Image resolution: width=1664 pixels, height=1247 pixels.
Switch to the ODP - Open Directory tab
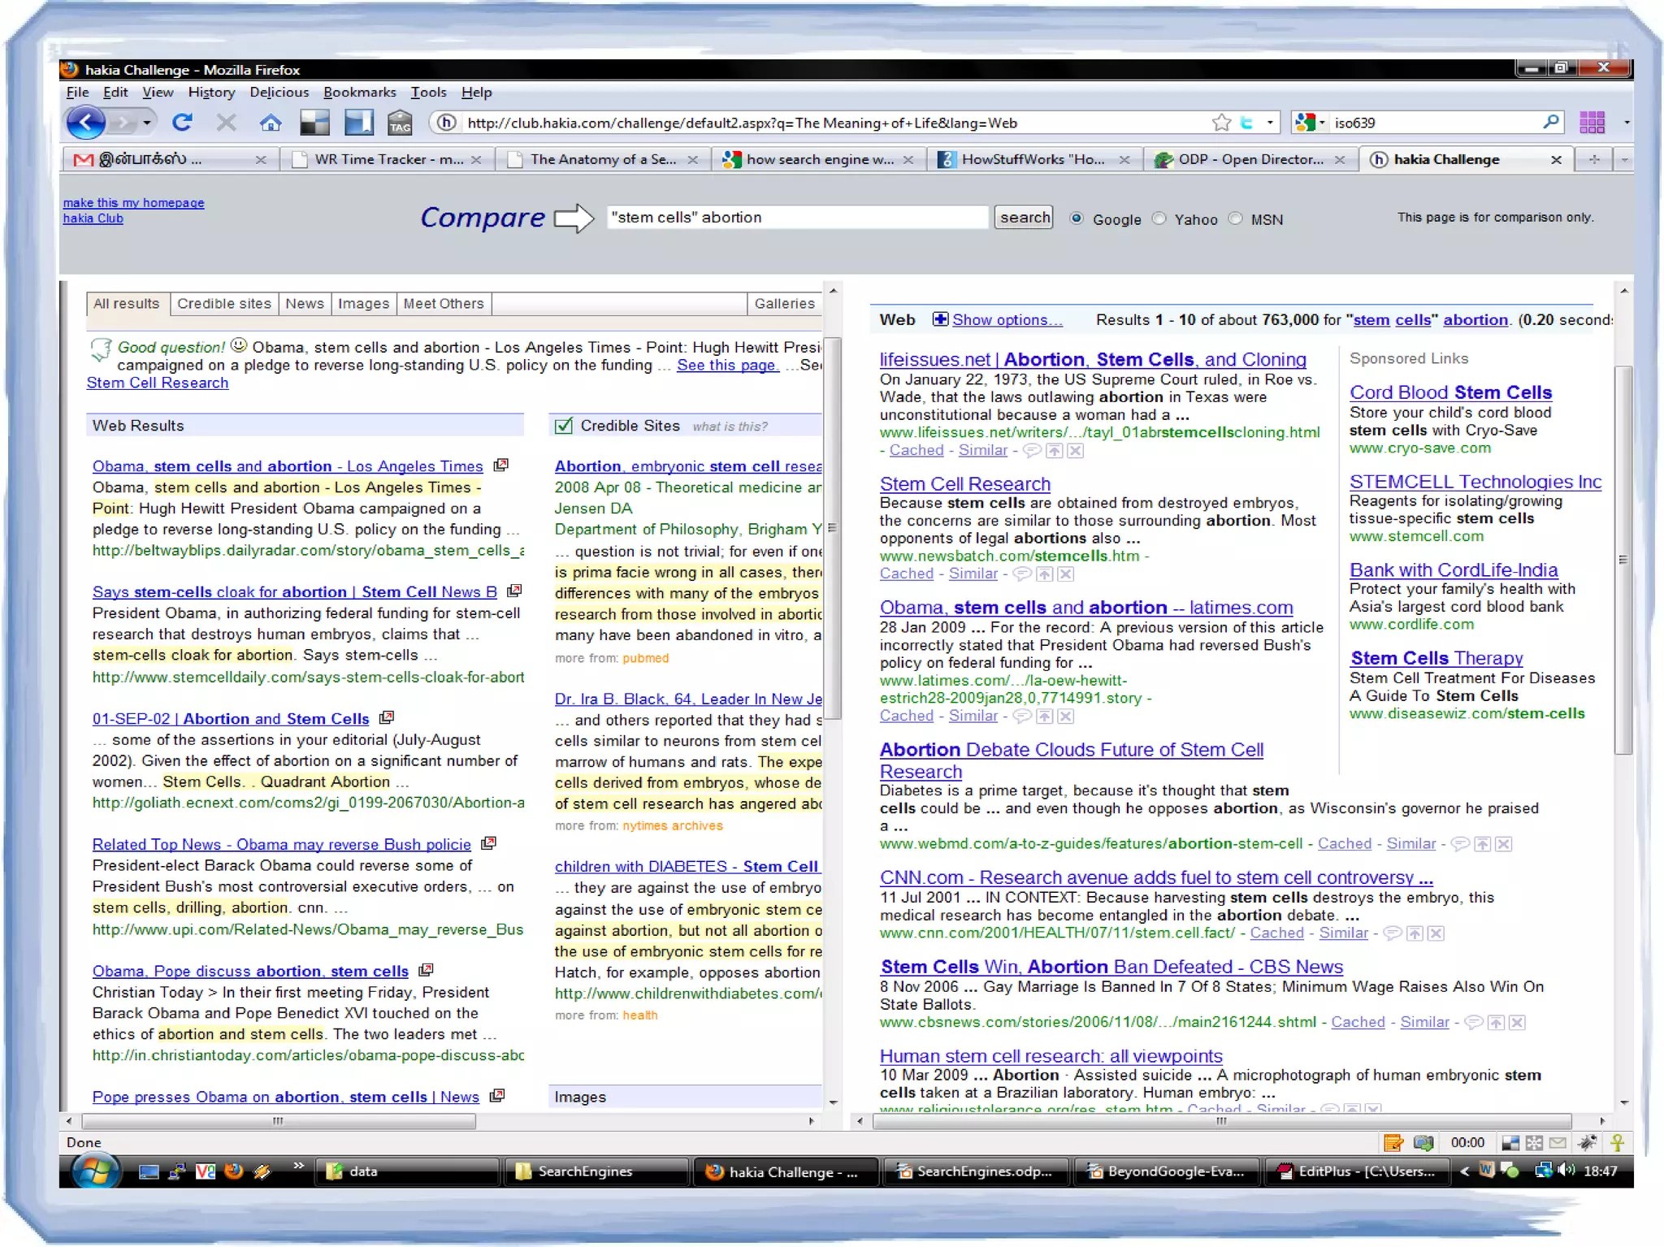point(1250,159)
